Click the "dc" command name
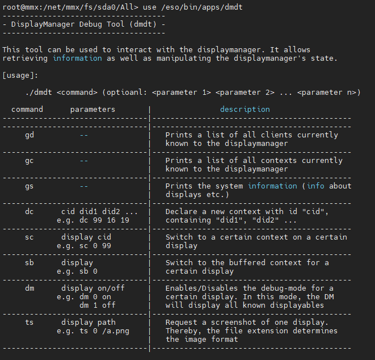Viewport: 375px width, 360px height. tap(30, 212)
